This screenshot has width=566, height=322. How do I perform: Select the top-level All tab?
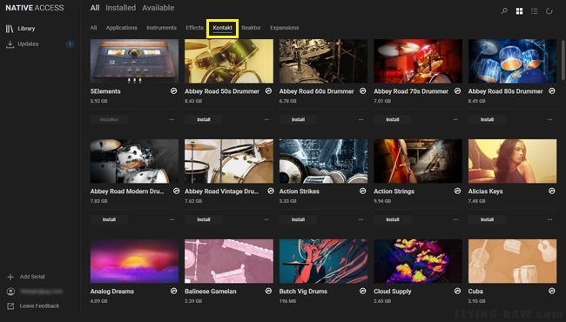point(95,8)
